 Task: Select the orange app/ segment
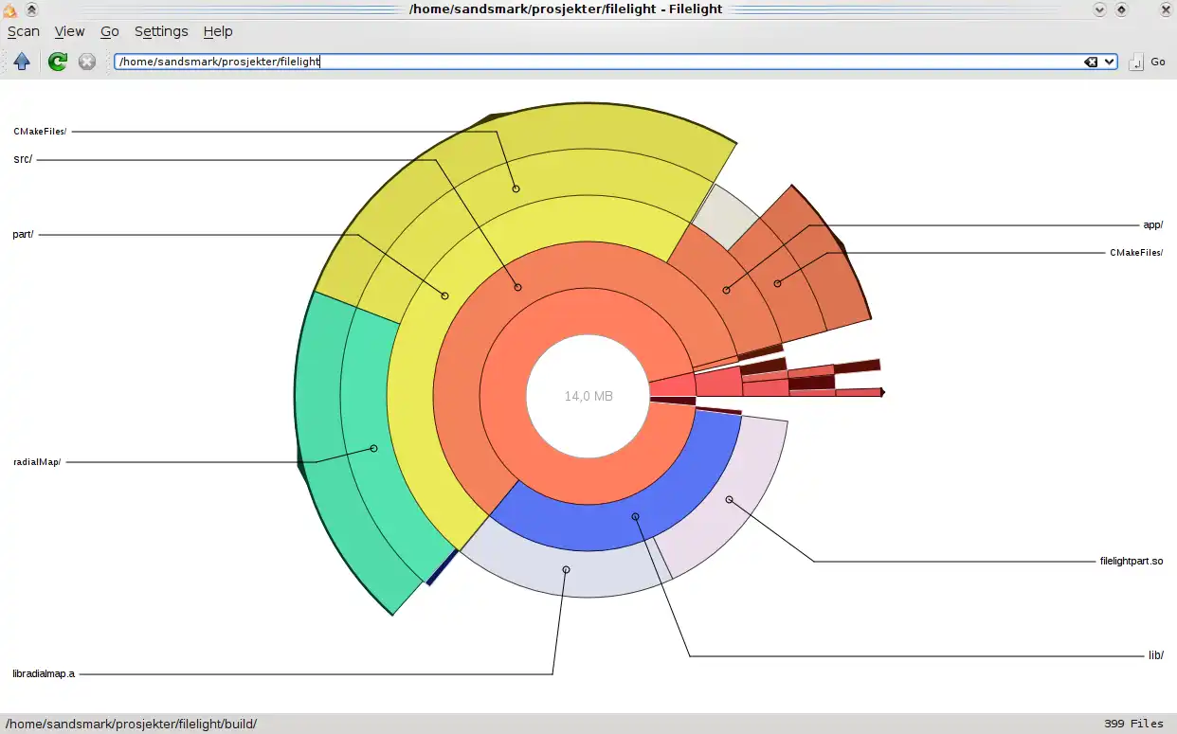[x=727, y=290]
